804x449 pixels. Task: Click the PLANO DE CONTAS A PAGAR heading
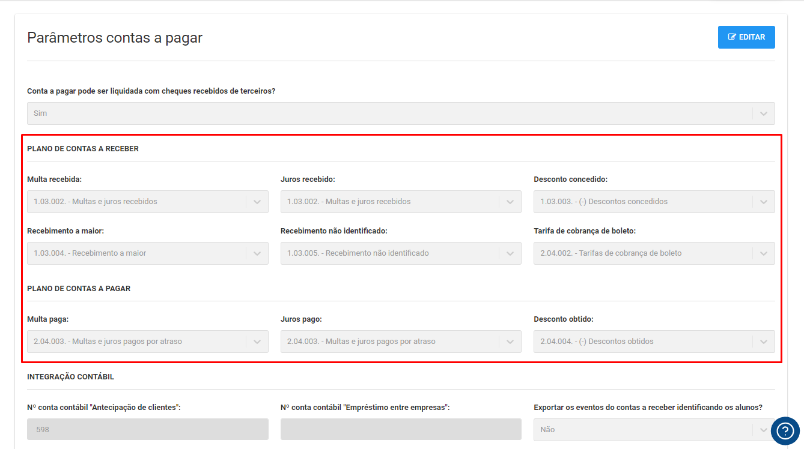pyautogui.click(x=79, y=289)
